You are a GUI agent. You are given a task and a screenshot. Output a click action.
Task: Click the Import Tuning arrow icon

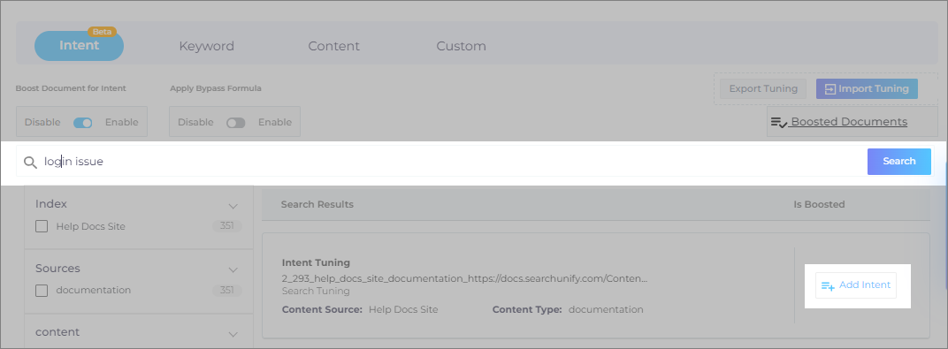coord(829,88)
